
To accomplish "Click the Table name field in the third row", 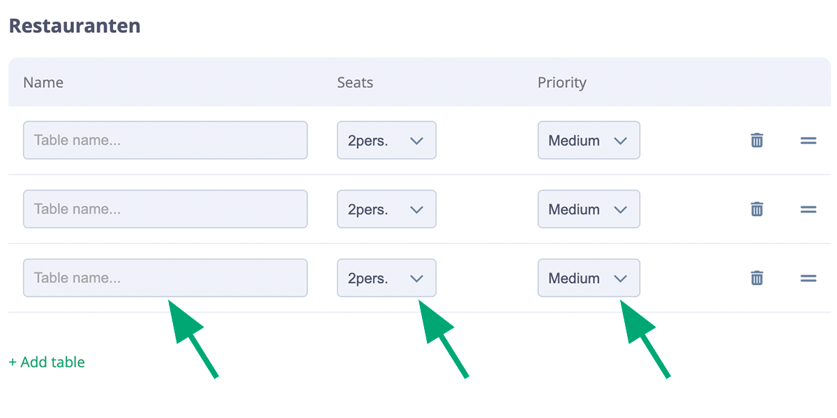I will pyautogui.click(x=165, y=277).
